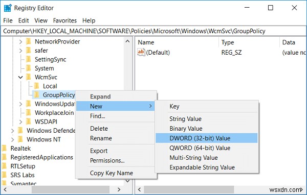Click the tree pane scroll up arrow
Image resolution: width=307 pixels, height=195 pixels.
tap(127, 41)
